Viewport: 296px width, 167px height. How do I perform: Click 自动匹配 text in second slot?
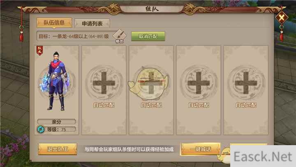(x=104, y=105)
